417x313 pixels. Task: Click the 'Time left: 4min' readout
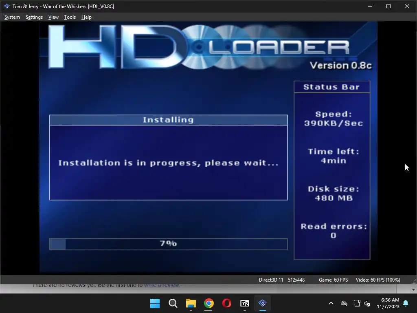334,156
